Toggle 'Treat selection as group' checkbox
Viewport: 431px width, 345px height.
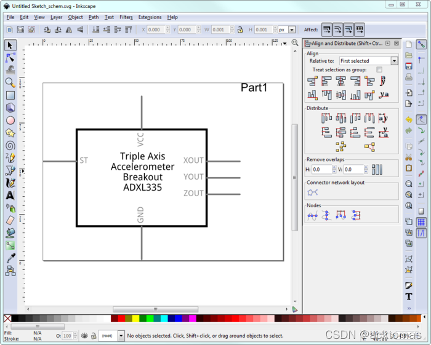click(379, 69)
